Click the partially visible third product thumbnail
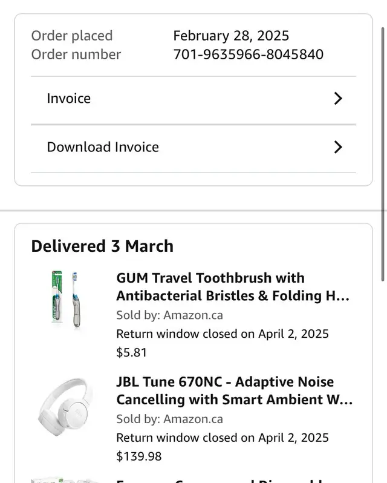This screenshot has width=387, height=483. (65, 481)
